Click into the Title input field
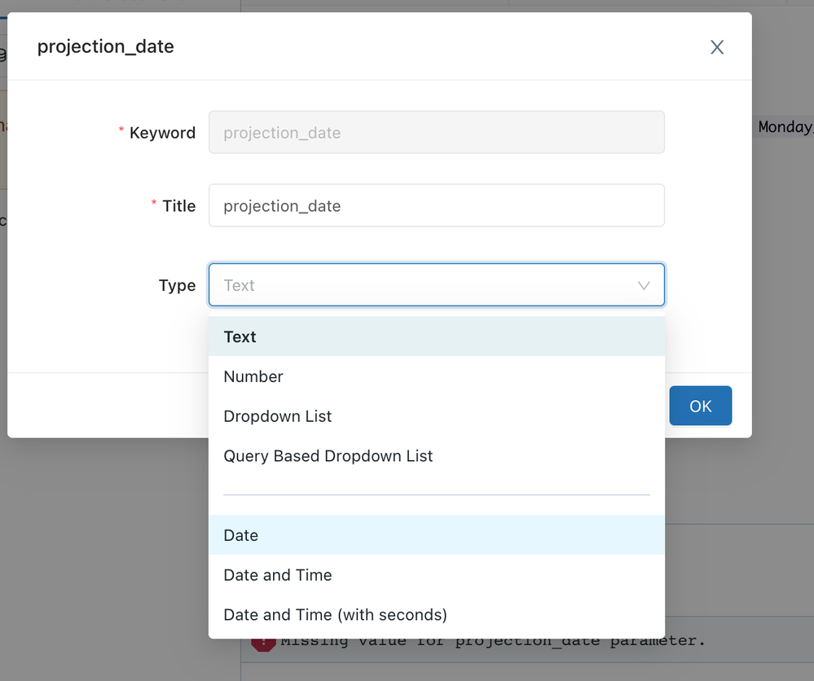The height and width of the screenshot is (681, 814). coord(436,206)
